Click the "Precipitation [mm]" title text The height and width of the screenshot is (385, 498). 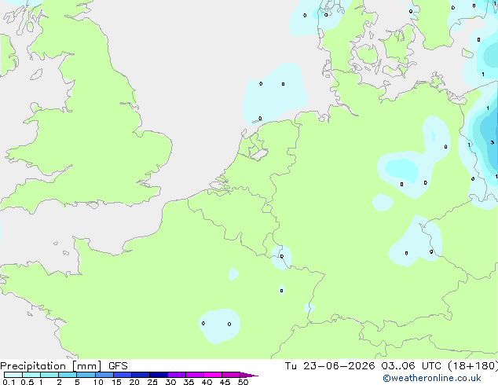(x=50, y=366)
